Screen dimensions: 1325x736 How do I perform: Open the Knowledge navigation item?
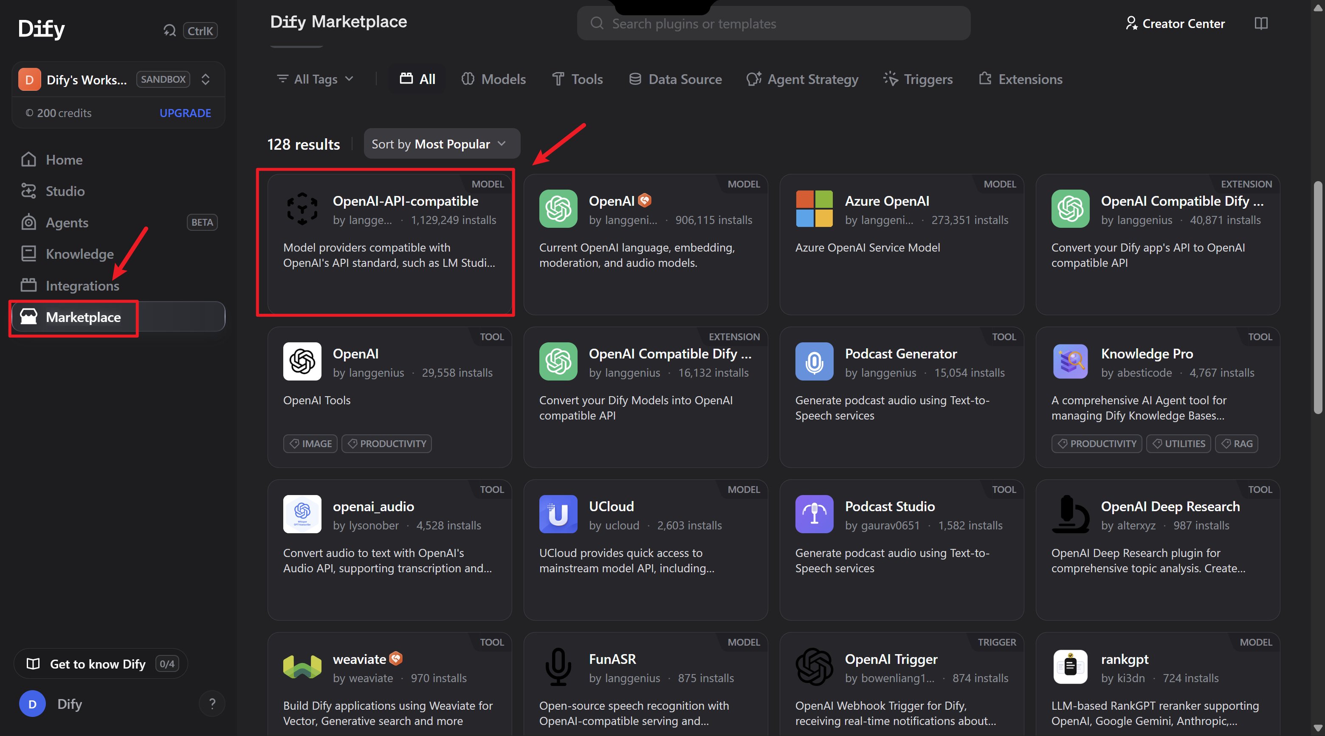118,254
